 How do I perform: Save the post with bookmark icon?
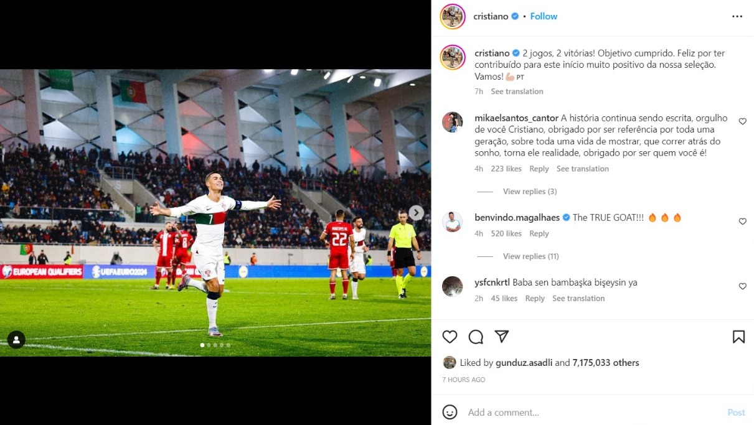point(738,337)
